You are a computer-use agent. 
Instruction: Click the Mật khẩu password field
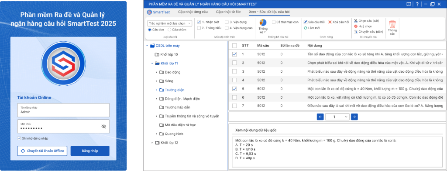(63, 127)
